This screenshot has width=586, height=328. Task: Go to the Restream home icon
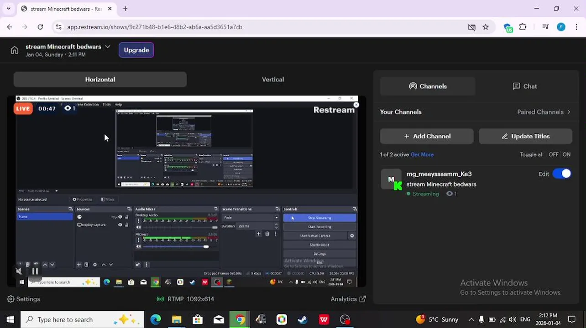pos(15,50)
